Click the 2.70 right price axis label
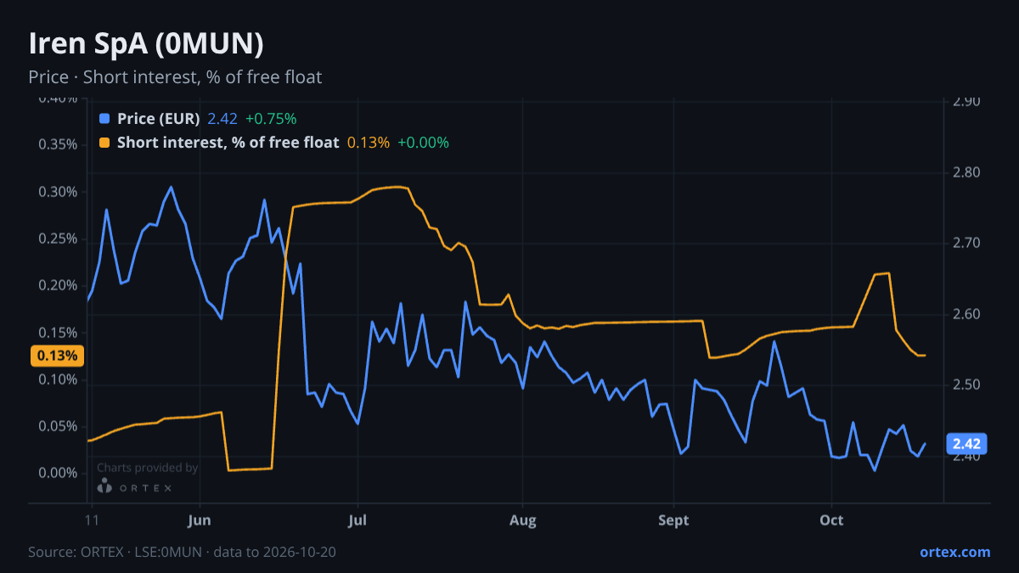Image resolution: width=1019 pixels, height=573 pixels. 967,244
